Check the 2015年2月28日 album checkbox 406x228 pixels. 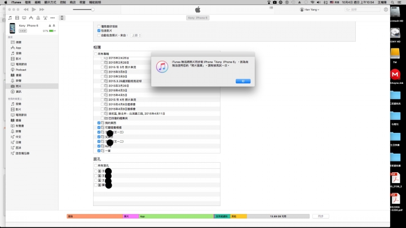click(102, 62)
